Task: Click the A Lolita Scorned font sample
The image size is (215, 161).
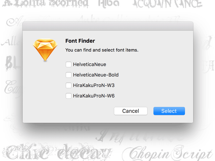Action: pos(45,3)
